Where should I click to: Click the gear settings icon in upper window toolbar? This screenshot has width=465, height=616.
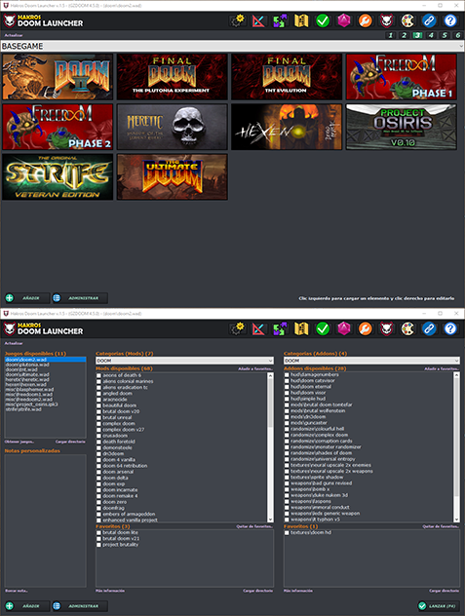pos(238,20)
